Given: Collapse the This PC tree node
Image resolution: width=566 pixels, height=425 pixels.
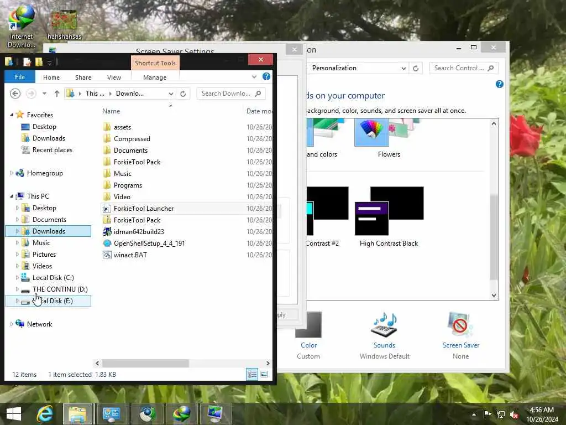Looking at the screenshot, I should pyautogui.click(x=12, y=196).
